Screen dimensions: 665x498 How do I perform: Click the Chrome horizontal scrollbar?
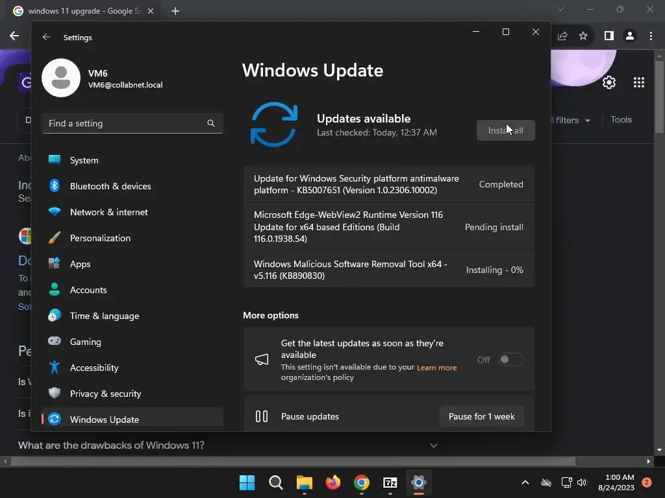(x=293, y=461)
